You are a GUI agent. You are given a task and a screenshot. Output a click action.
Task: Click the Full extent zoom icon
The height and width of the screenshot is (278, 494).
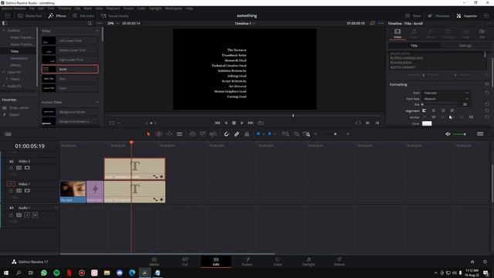pos(285,134)
